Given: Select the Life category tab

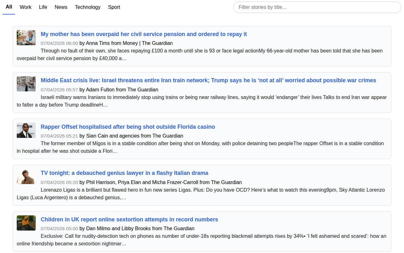Looking at the screenshot, I should coord(43,7).
